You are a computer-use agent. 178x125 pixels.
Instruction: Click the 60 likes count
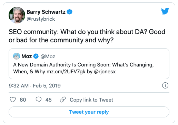(x=23, y=100)
